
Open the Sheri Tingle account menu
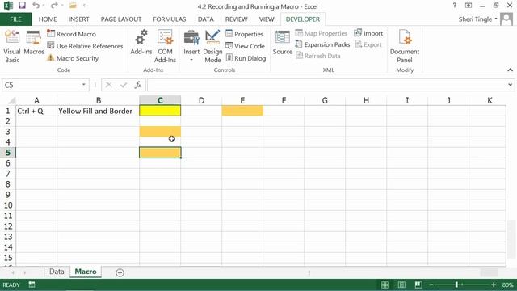tap(477, 19)
